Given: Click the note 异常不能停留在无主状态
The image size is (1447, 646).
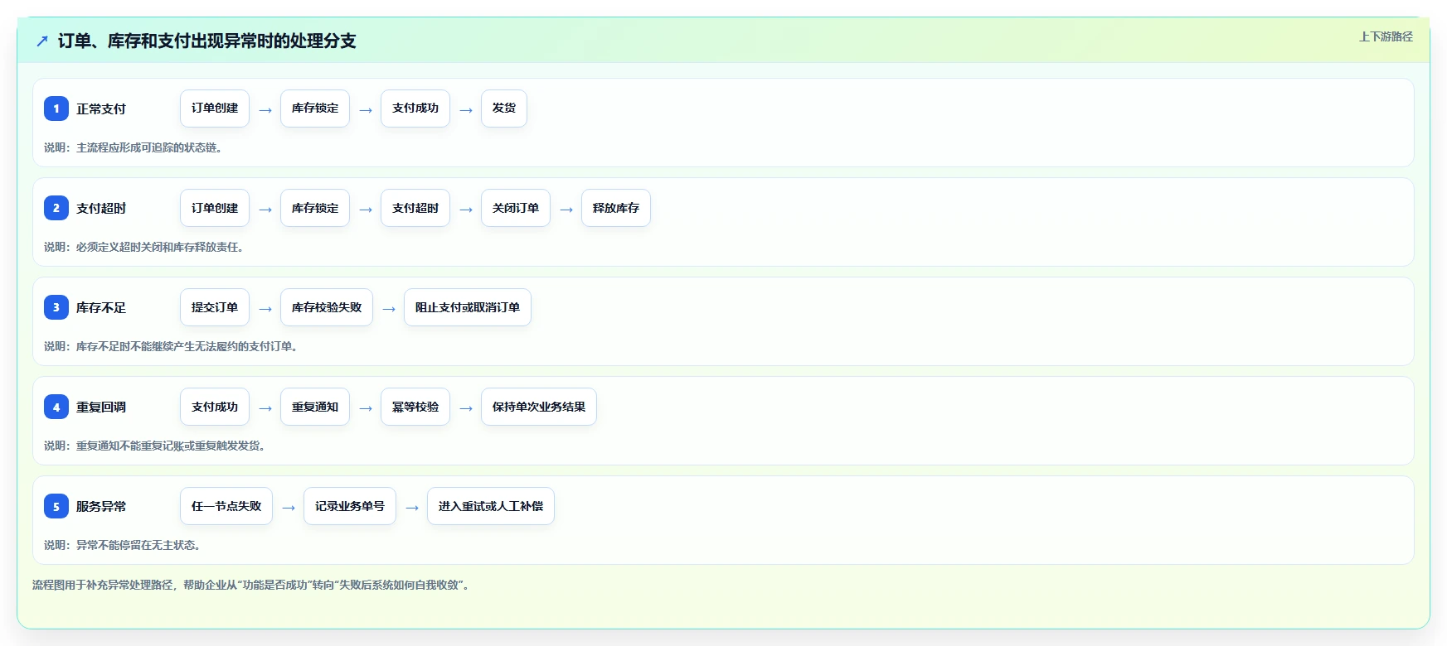Looking at the screenshot, I should [122, 545].
